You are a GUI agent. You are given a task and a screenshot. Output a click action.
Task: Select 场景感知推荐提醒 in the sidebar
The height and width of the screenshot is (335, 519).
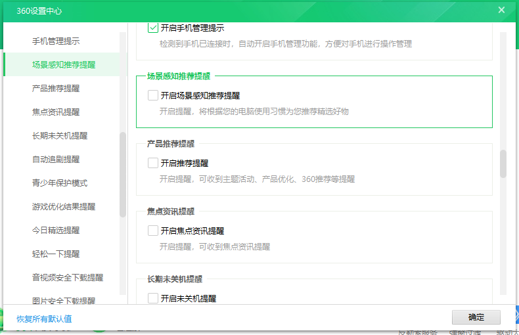pos(64,64)
